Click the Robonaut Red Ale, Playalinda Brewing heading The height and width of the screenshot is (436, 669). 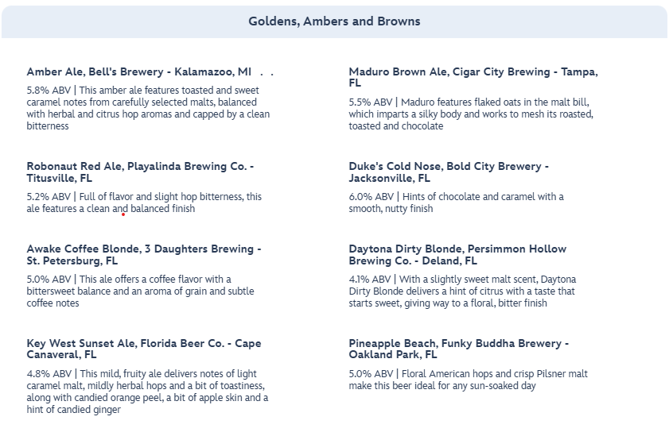pos(140,172)
